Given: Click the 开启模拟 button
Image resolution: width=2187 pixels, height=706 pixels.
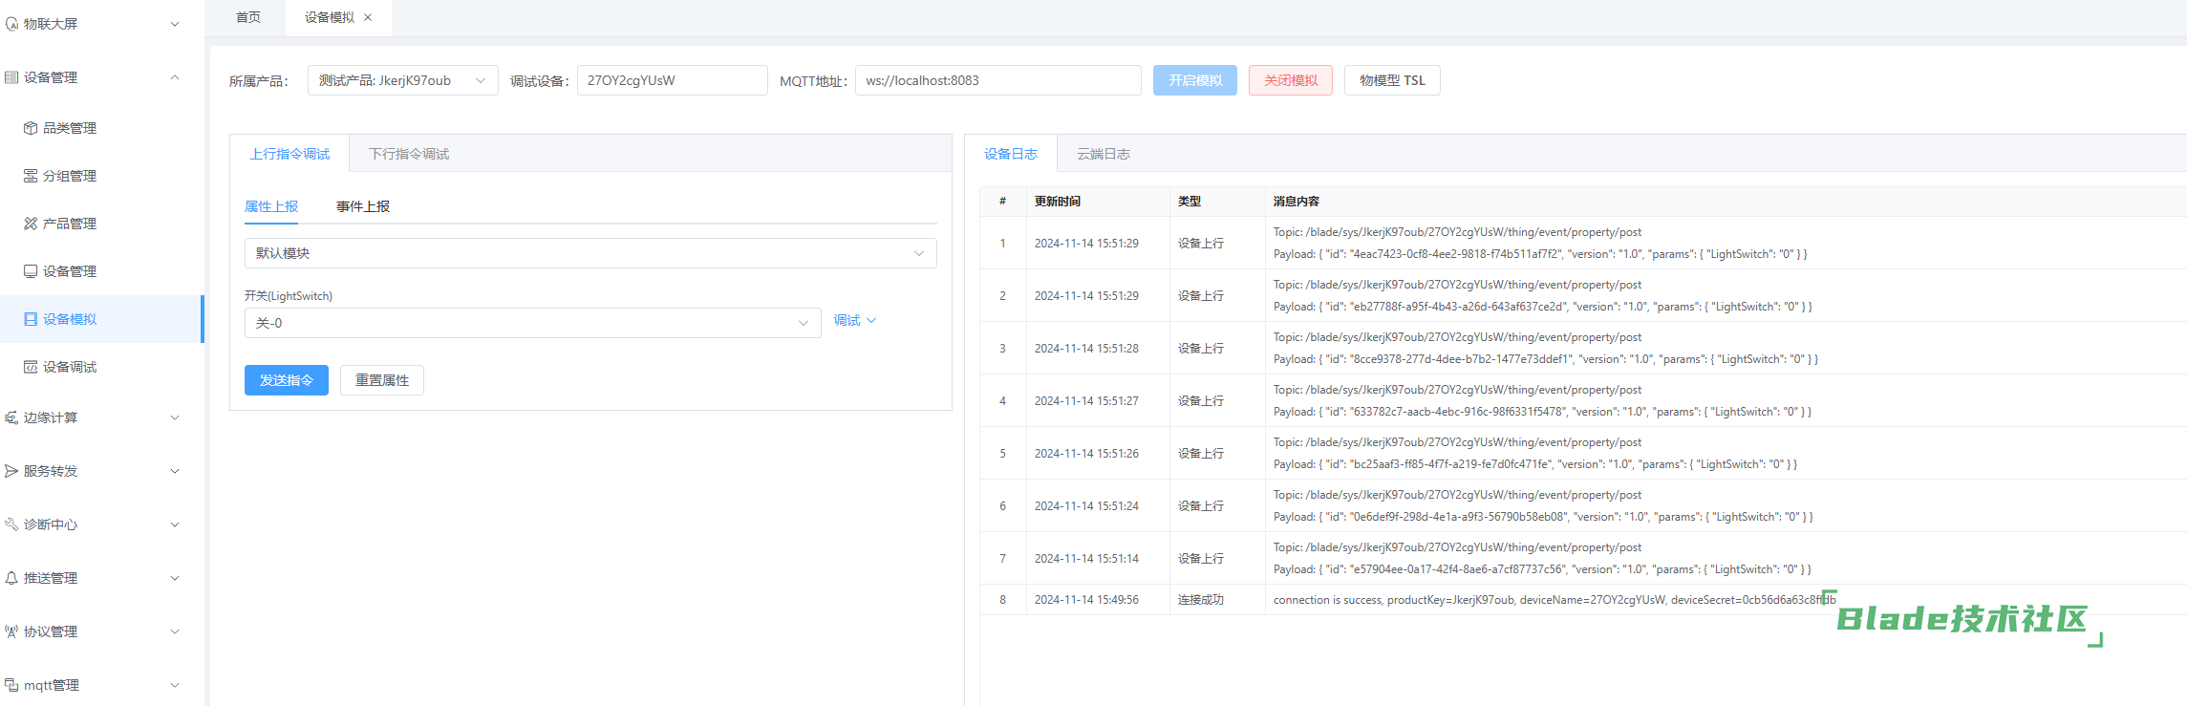Looking at the screenshot, I should click(x=1195, y=80).
